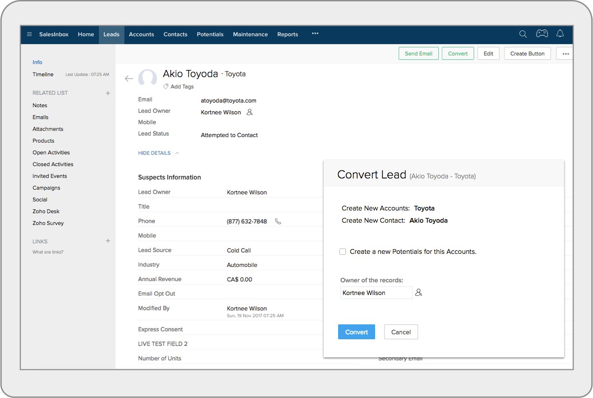Open Zoho Survey related list
This screenshot has height=398, width=593.
point(48,223)
